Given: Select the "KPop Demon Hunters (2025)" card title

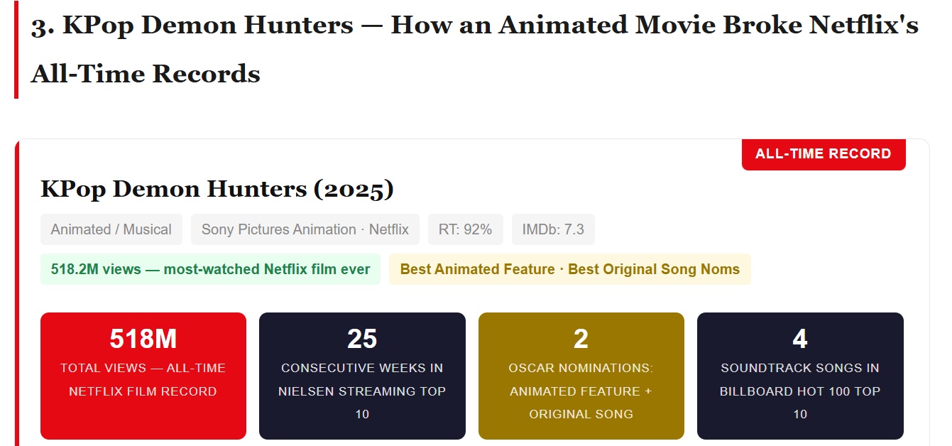Looking at the screenshot, I should pos(217,189).
